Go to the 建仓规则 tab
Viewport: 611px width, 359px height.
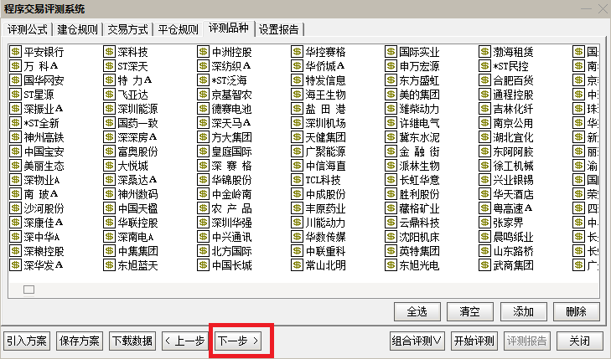click(78, 29)
